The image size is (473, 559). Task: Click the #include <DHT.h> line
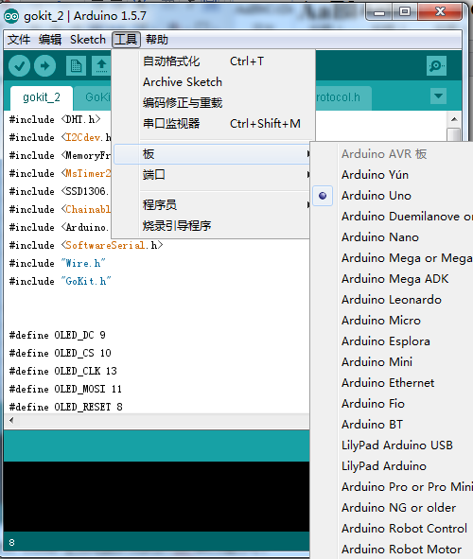coord(55,119)
